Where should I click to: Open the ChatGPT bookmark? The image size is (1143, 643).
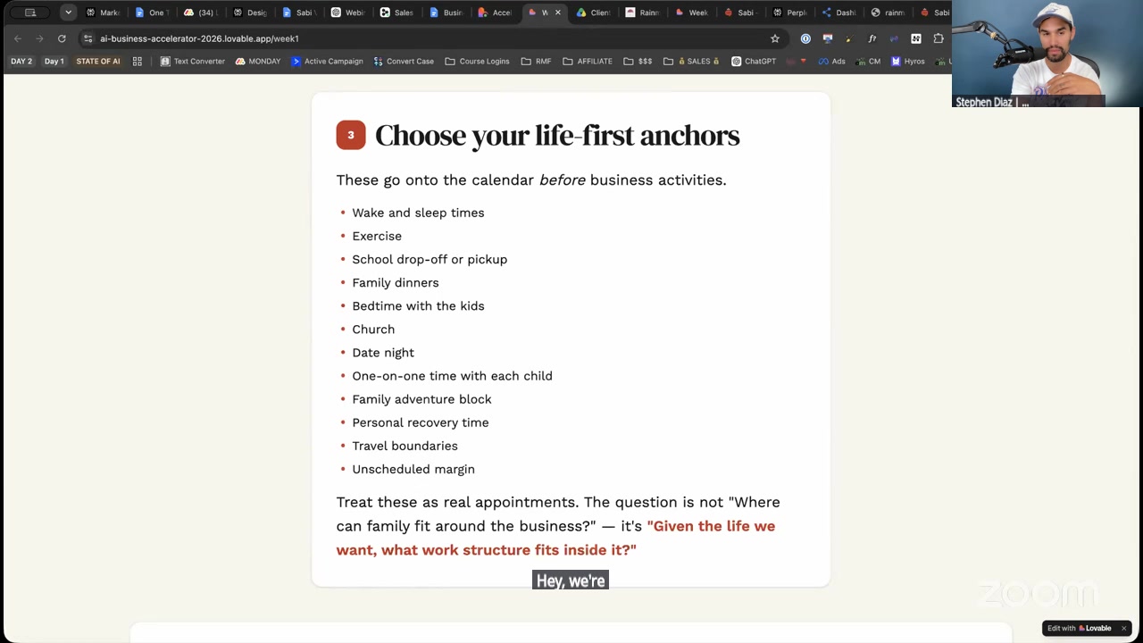[x=754, y=62]
